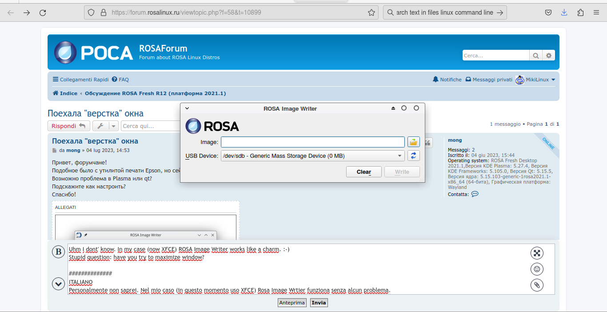Click the Invia submit button

pos(319,303)
